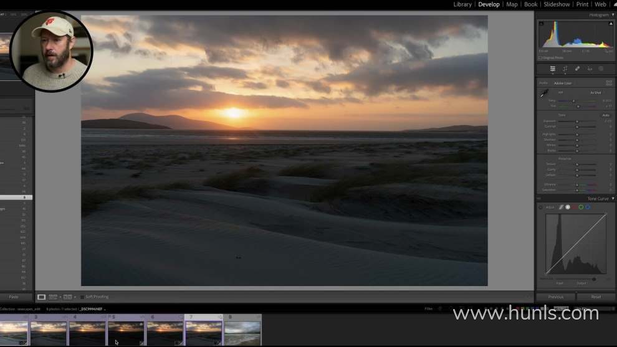The height and width of the screenshot is (347, 617).
Task: Adjust the Texture slider handle
Action: pos(577,164)
